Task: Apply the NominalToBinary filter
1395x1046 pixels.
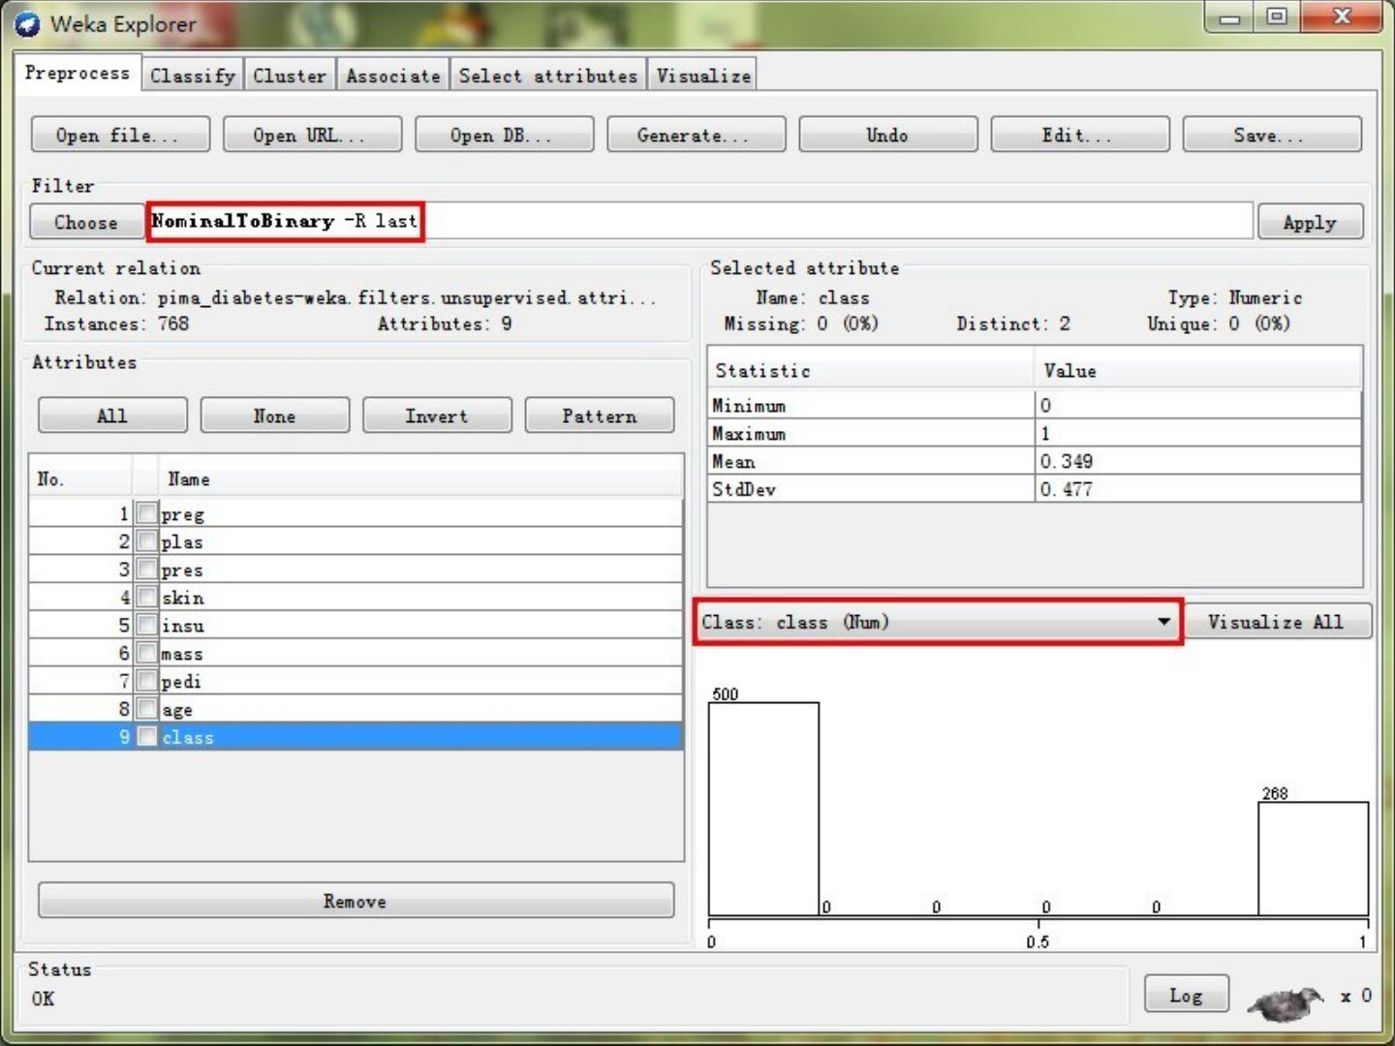Action: (1309, 222)
